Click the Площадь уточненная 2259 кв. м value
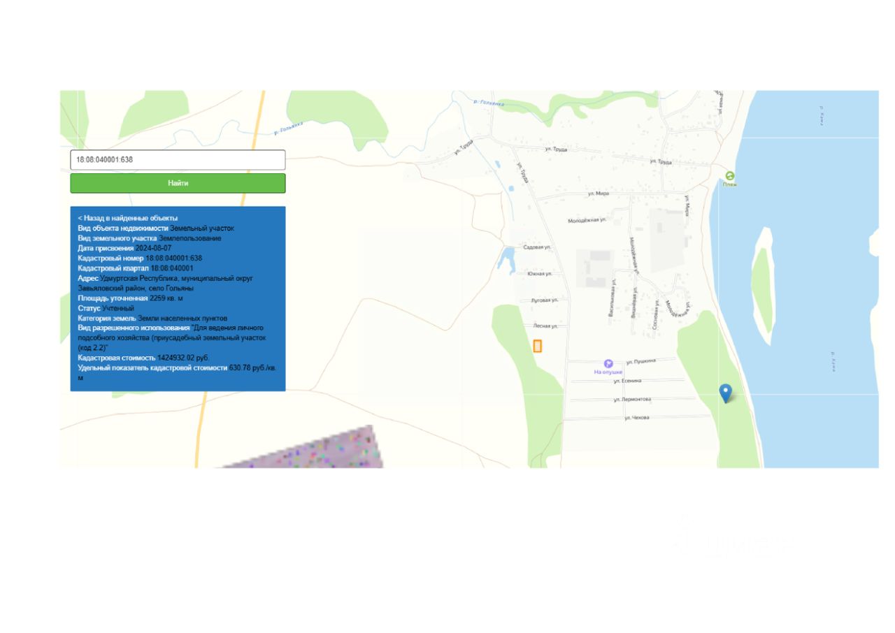895x633 pixels. [x=166, y=298]
